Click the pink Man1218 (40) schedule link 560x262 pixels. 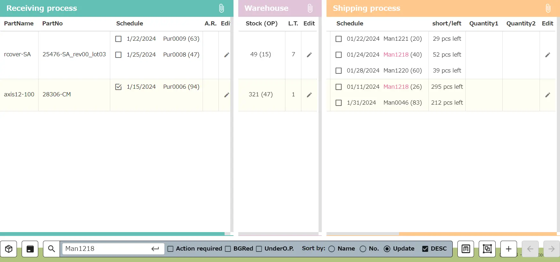pos(396,55)
